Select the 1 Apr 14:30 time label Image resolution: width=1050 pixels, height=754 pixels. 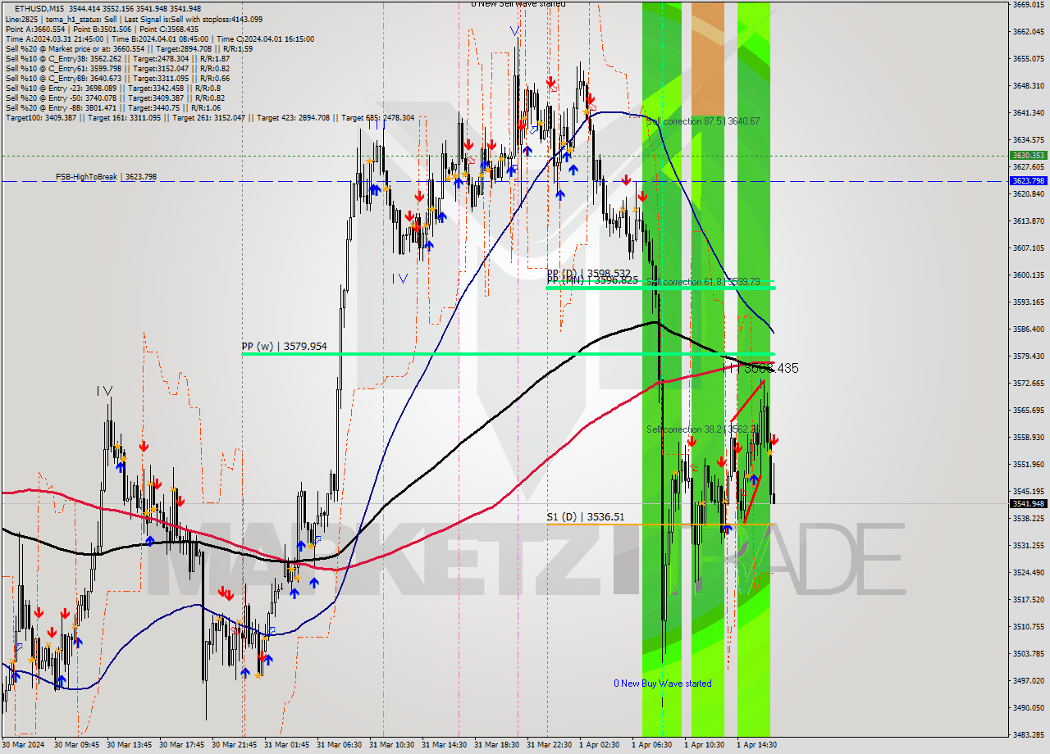[756, 745]
